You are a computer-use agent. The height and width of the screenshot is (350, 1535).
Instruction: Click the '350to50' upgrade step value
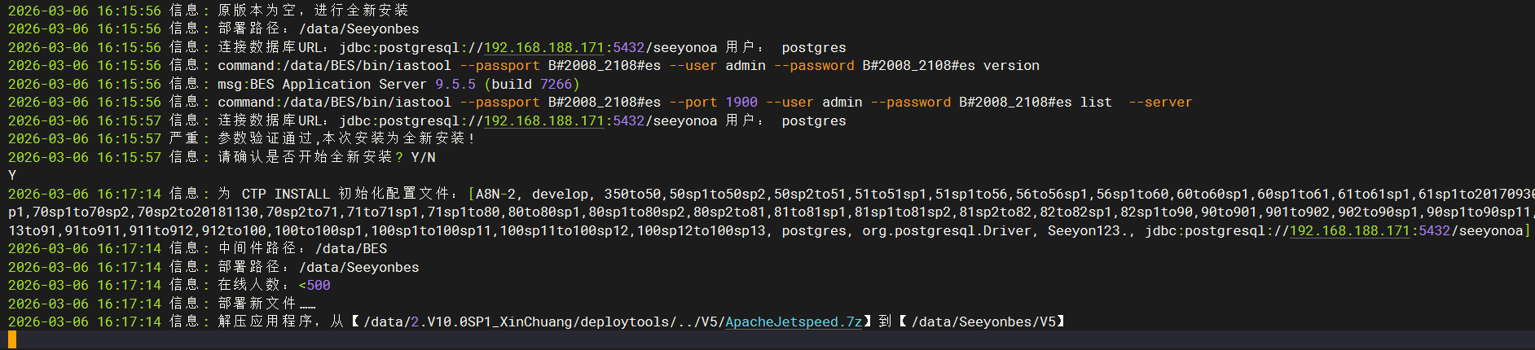(632, 194)
